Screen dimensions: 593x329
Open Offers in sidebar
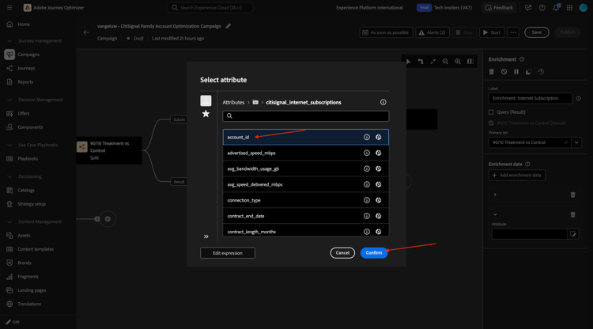pyautogui.click(x=24, y=113)
